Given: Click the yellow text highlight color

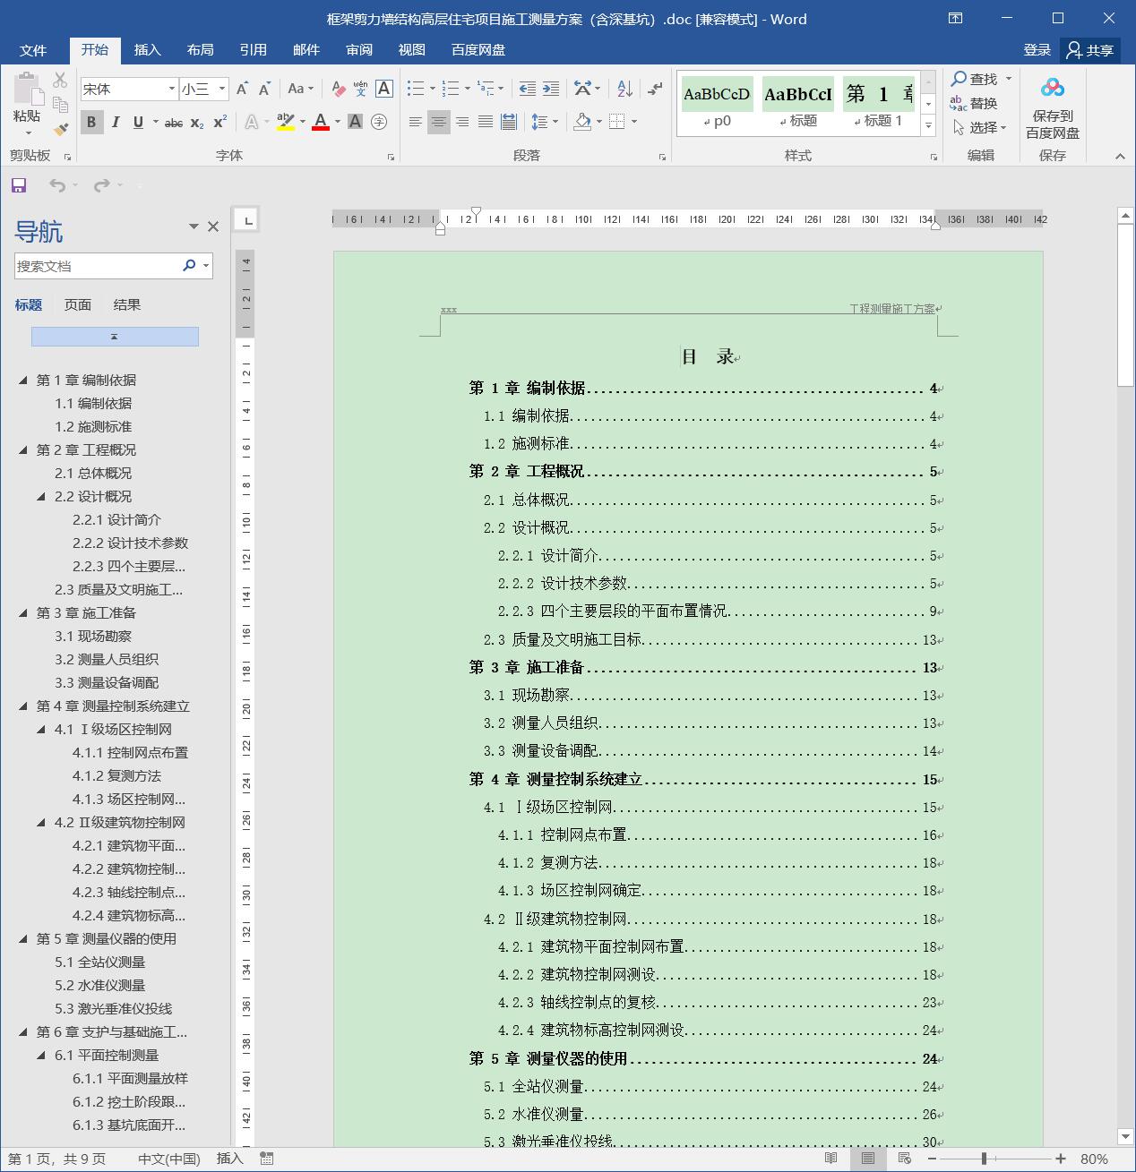Looking at the screenshot, I should click(286, 129).
